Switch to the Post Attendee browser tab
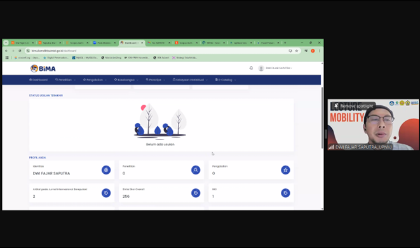The image size is (420, 248). tap(104, 42)
